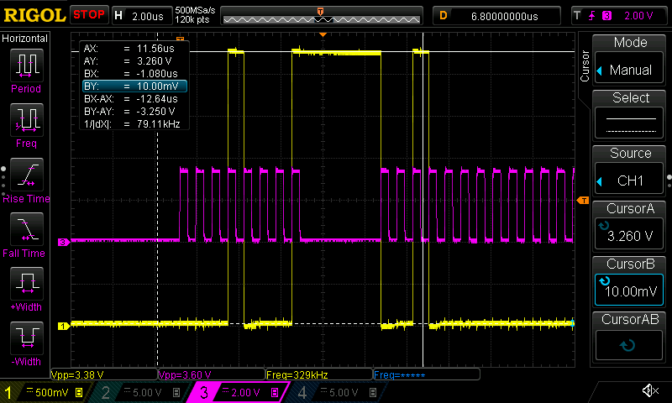Click the speaker mute icon
Viewport: 672px width, 403px height.
pos(650,390)
